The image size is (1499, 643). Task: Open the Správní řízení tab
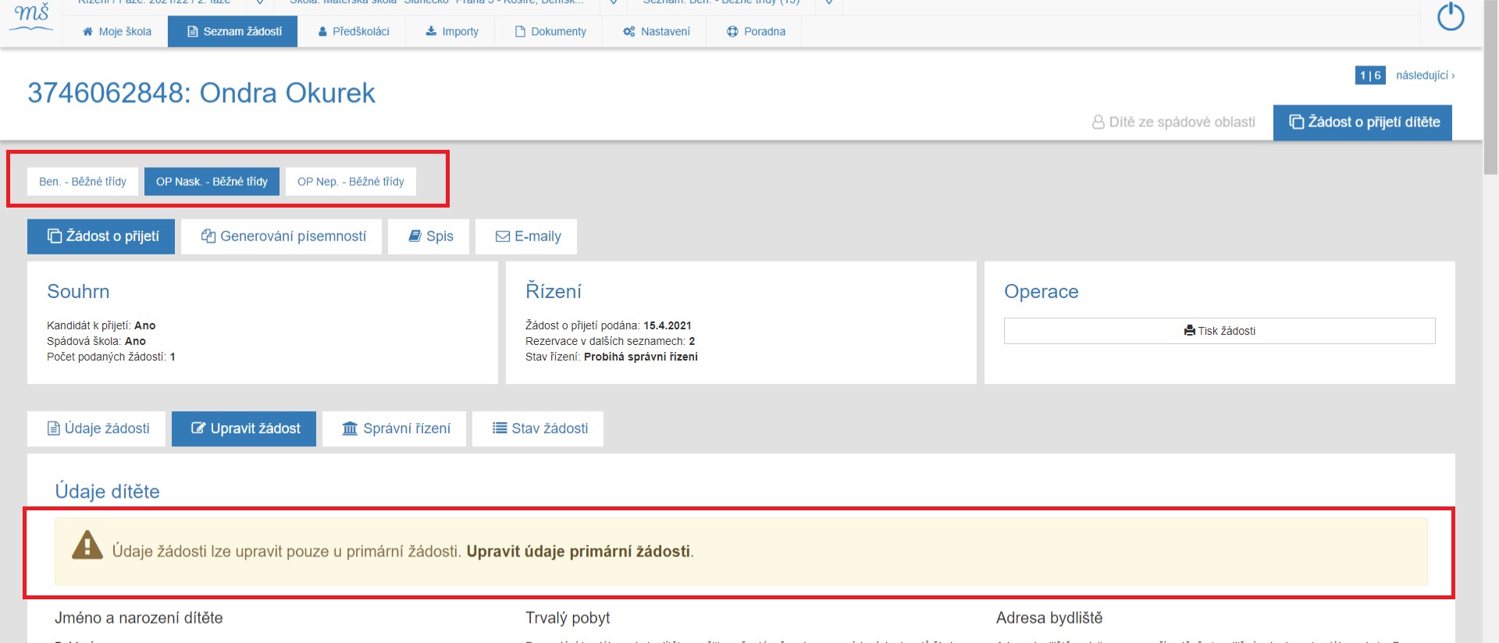pyautogui.click(x=395, y=428)
